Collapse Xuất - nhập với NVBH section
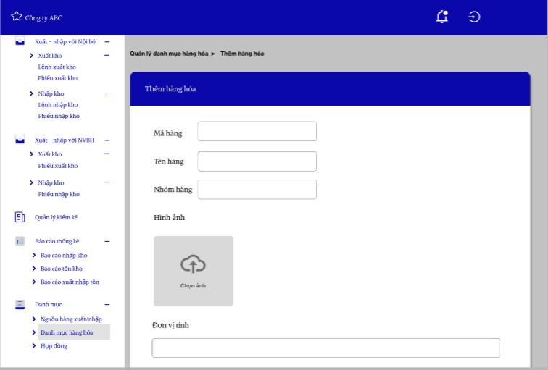 [x=107, y=140]
